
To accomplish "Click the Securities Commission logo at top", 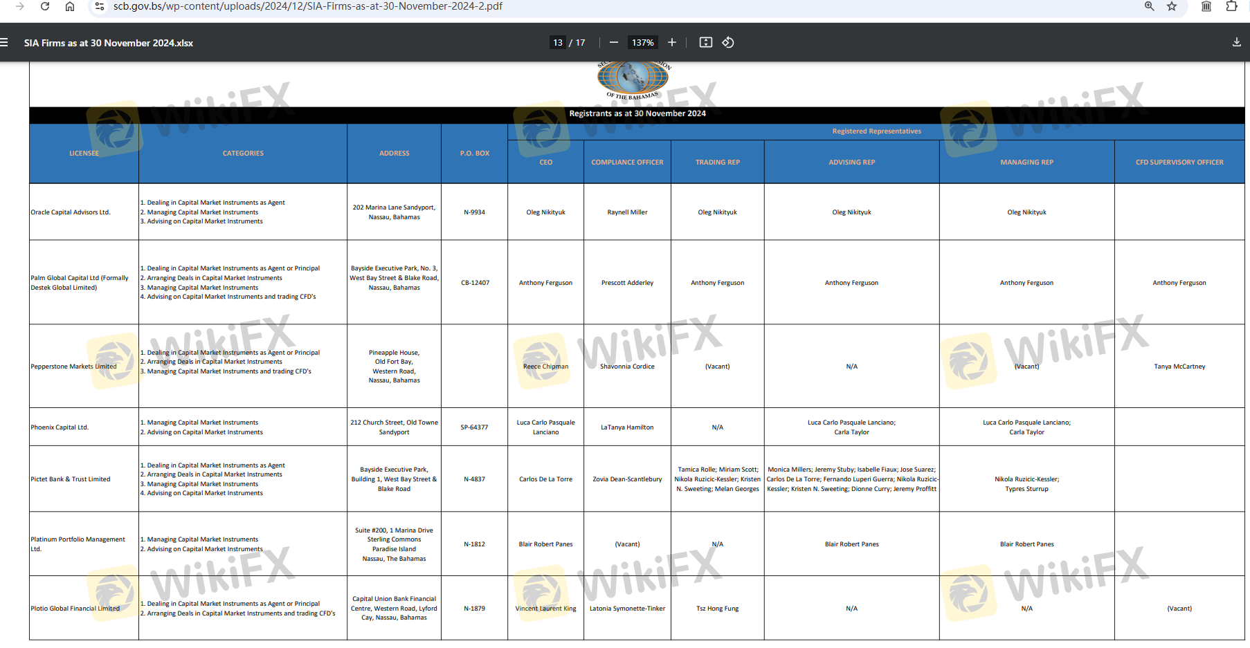I will coord(633,78).
